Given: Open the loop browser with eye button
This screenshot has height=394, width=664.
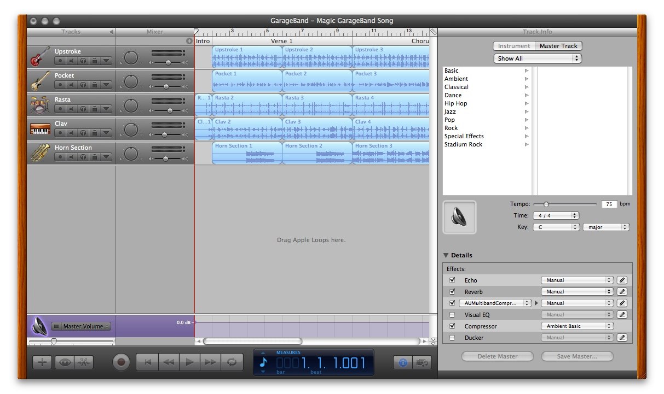Looking at the screenshot, I should coord(63,362).
